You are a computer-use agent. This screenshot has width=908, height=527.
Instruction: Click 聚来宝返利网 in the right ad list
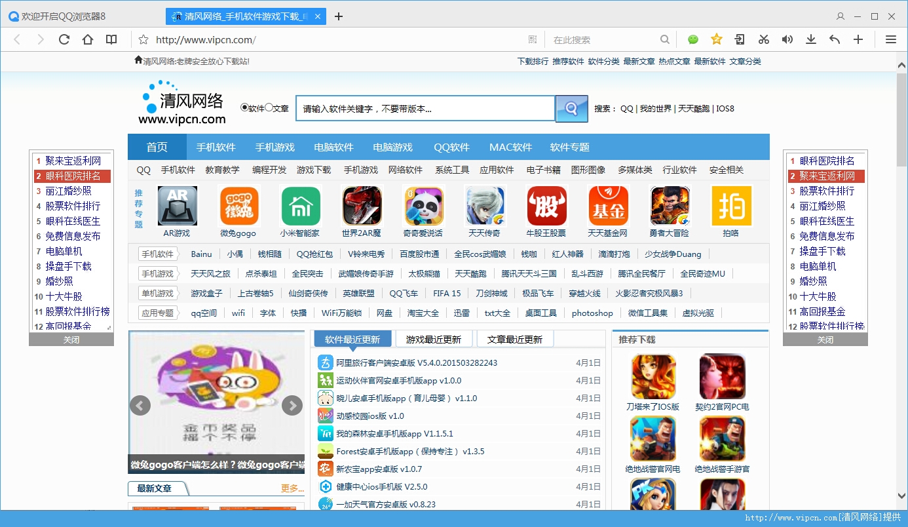827,176
